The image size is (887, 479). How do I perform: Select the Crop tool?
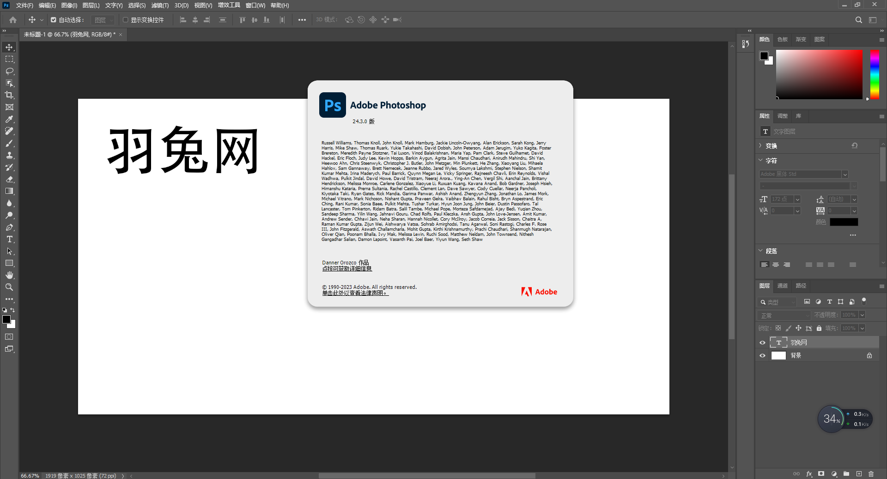(9, 95)
